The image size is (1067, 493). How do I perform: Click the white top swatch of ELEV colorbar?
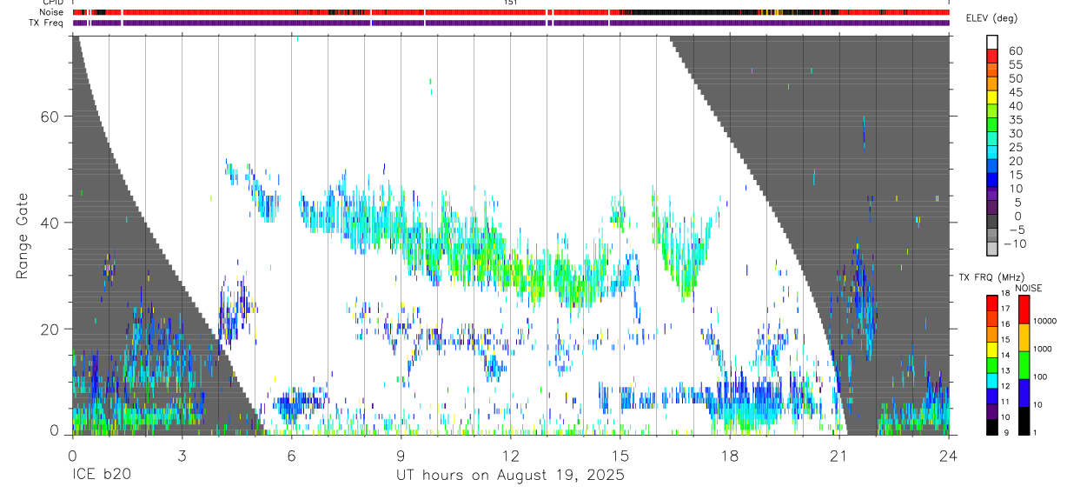(x=992, y=42)
